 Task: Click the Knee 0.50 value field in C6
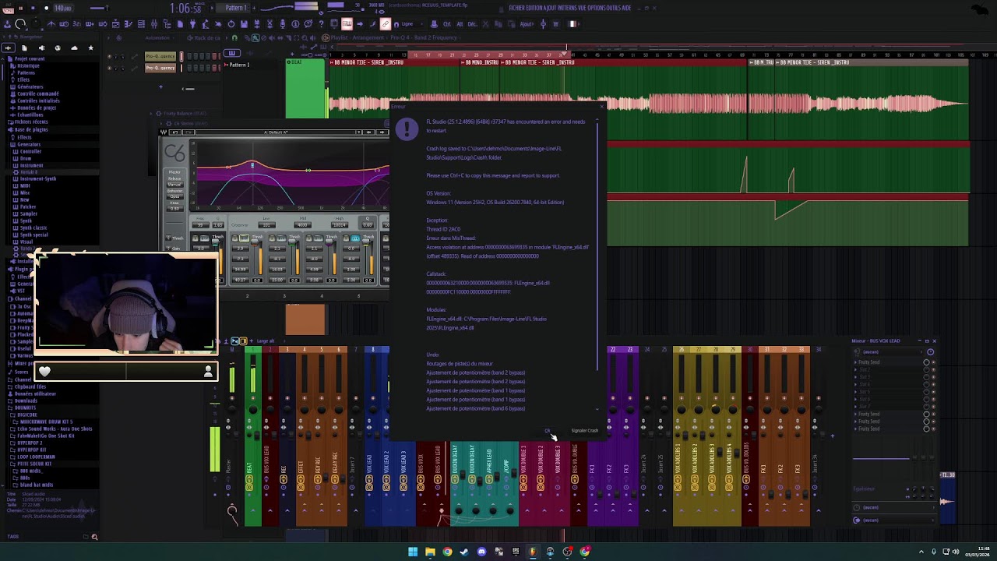pyautogui.click(x=174, y=208)
